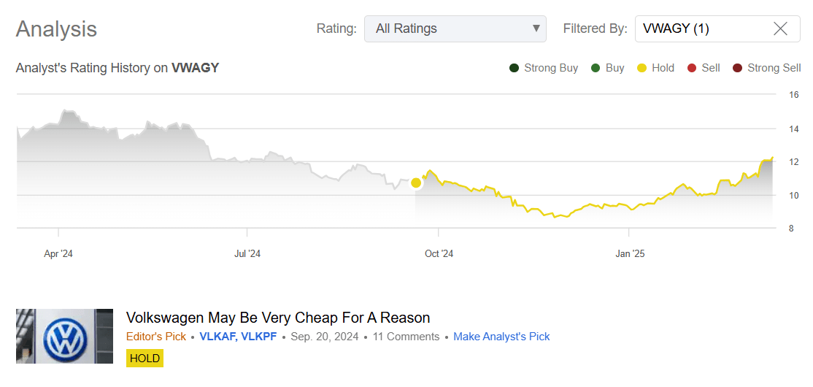Click the dropdown arrow in the Rating selector
Viewport: 813px width, 387px height.
(536, 29)
